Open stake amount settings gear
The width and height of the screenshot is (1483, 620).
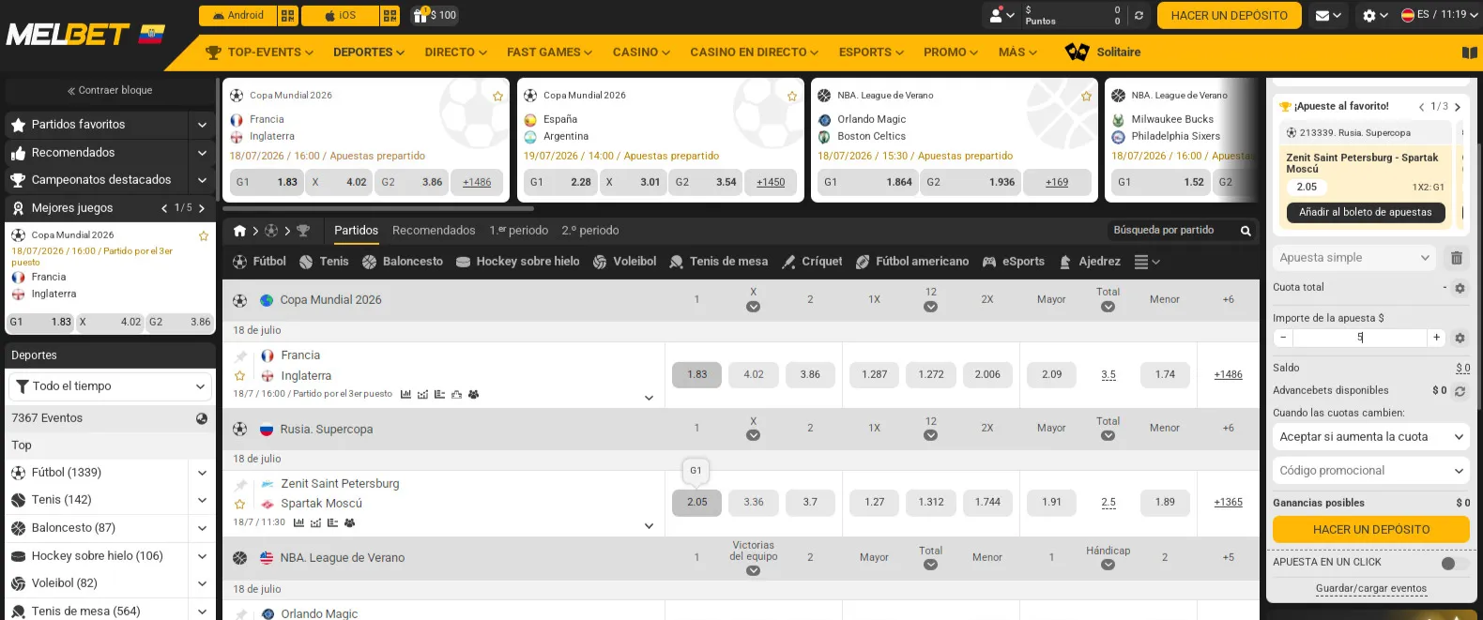click(x=1460, y=338)
